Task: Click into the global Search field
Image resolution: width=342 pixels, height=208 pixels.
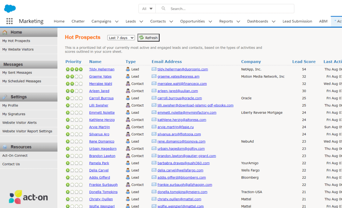Action: click(229, 8)
